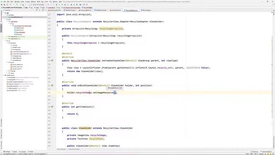This screenshot has height=155, width=275.
Task: Open the target device dropdown
Action: coord(37,5)
